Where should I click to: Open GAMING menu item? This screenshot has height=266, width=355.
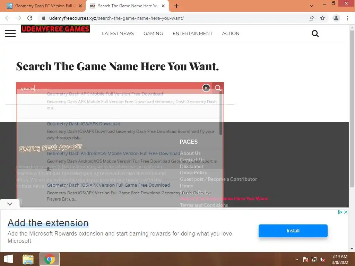click(x=153, y=34)
